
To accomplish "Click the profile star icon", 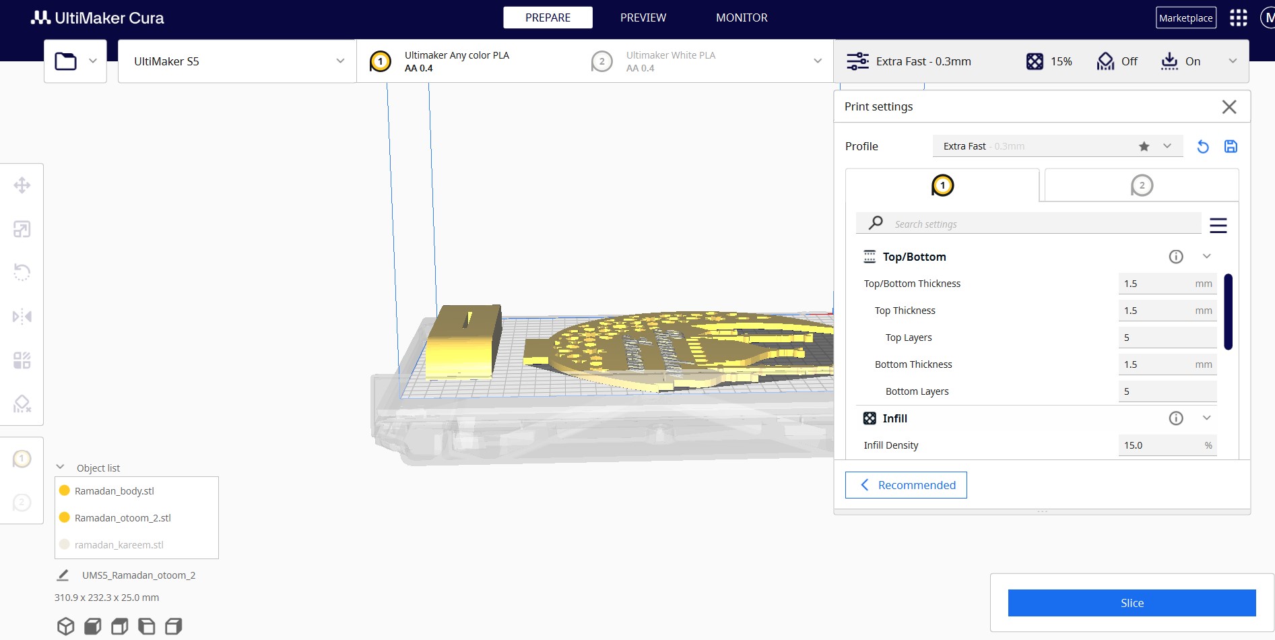I will (x=1144, y=146).
